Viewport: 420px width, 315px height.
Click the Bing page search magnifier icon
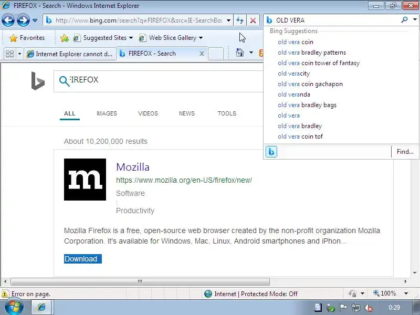(x=64, y=81)
